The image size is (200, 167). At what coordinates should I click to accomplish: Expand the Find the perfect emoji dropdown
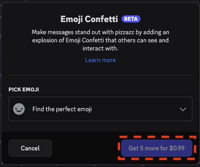(x=100, y=109)
